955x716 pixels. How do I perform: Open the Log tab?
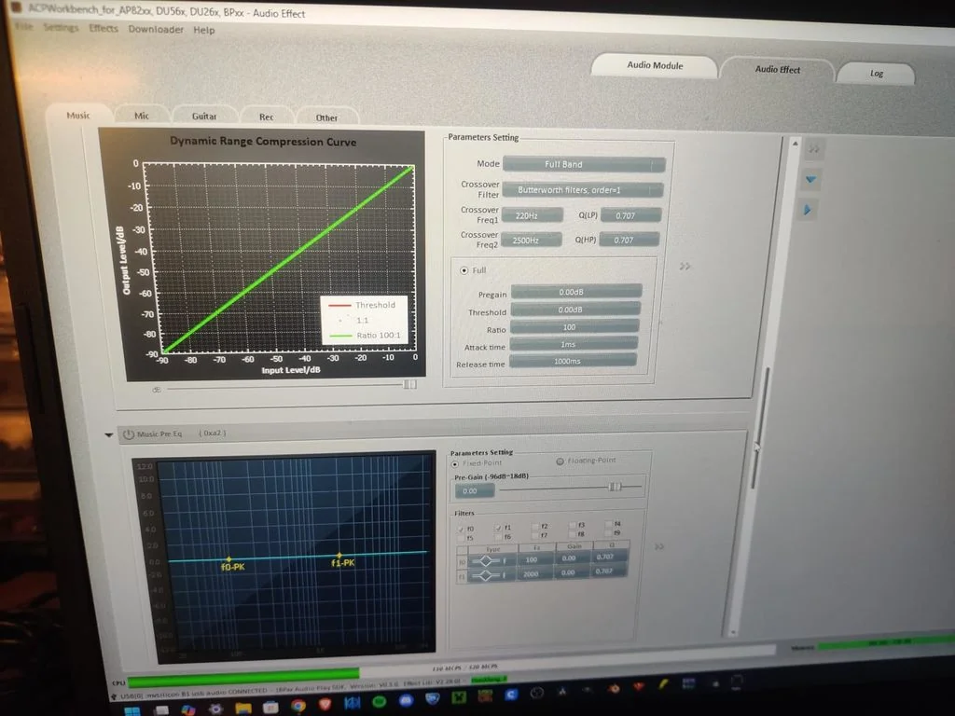click(x=876, y=74)
